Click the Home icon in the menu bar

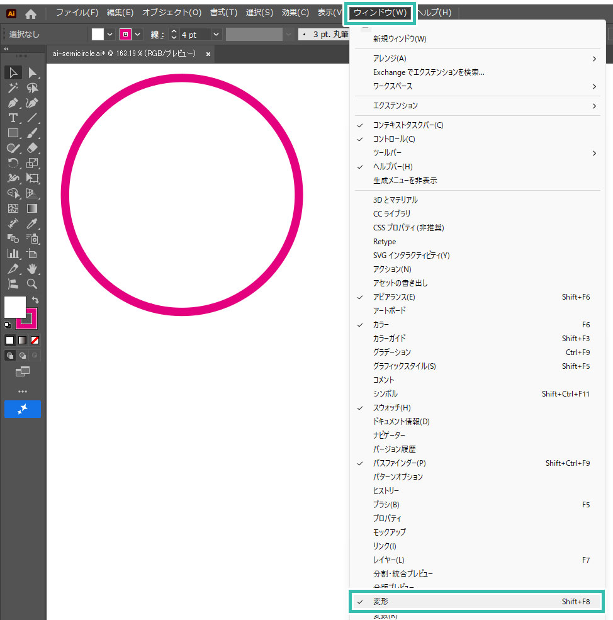tap(31, 13)
